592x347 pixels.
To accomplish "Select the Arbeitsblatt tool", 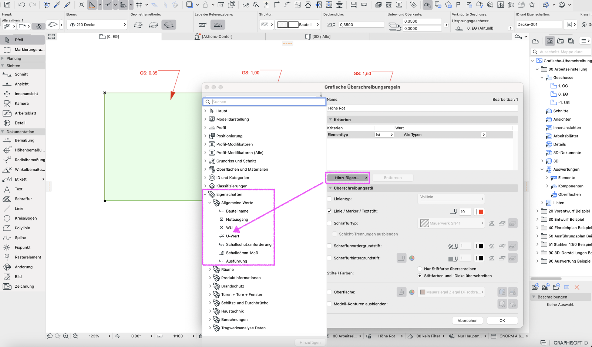I will click(x=23, y=113).
